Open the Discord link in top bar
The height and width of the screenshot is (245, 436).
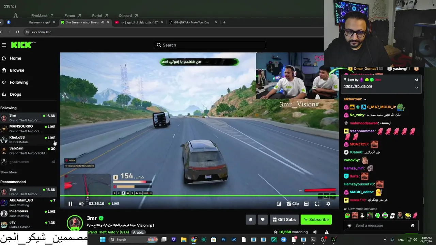click(128, 16)
